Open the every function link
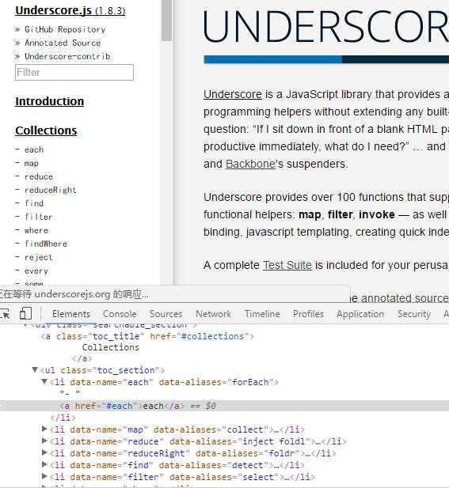 (x=36, y=270)
